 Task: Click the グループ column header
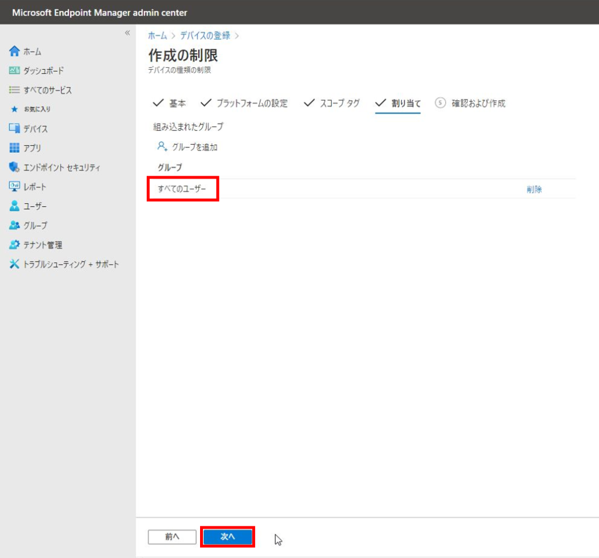[170, 167]
